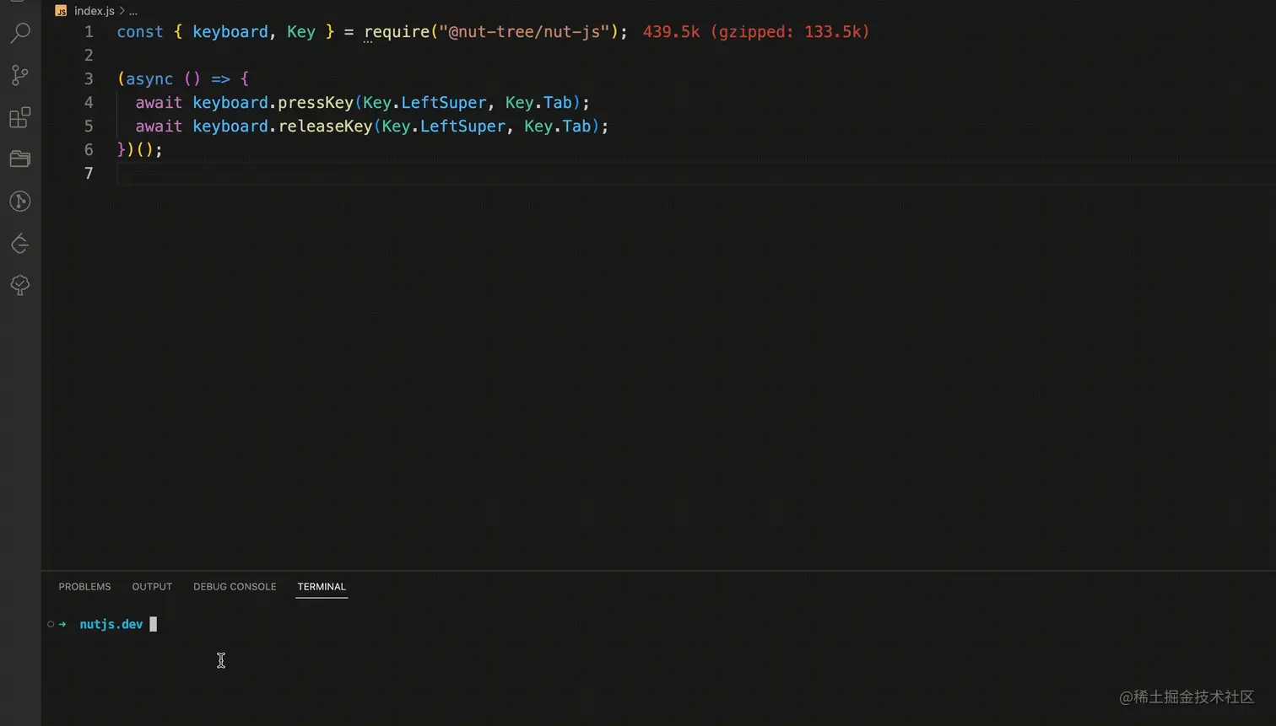Open the OUTPUT panel
1276x726 pixels.
[151, 586]
